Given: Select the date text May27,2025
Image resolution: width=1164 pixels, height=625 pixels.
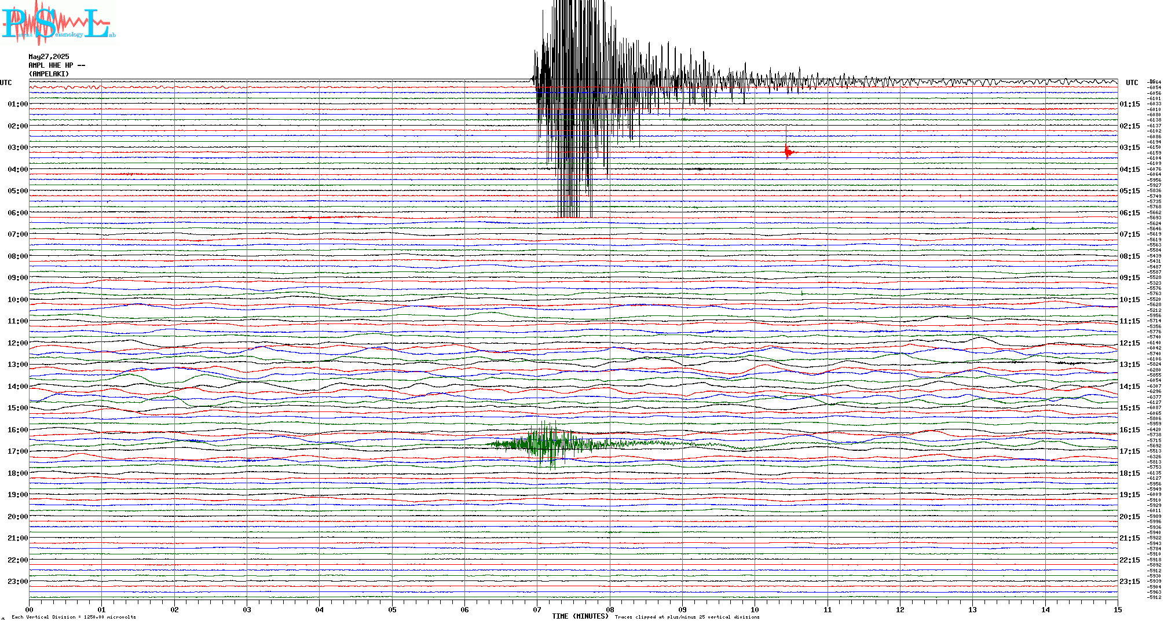Looking at the screenshot, I should click(x=49, y=57).
